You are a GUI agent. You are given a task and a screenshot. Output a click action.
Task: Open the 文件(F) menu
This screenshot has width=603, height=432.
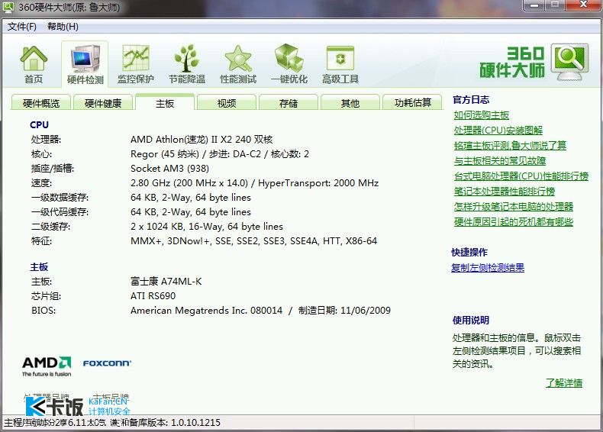click(22, 27)
